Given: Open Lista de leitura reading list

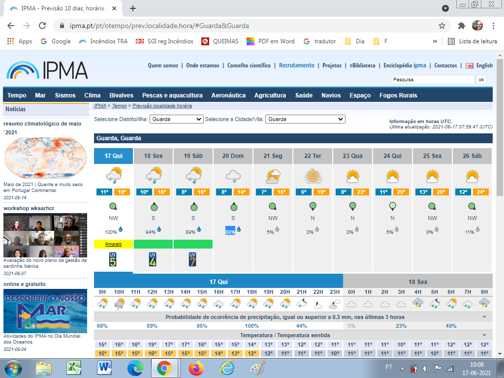Looking at the screenshot, I should (472, 41).
